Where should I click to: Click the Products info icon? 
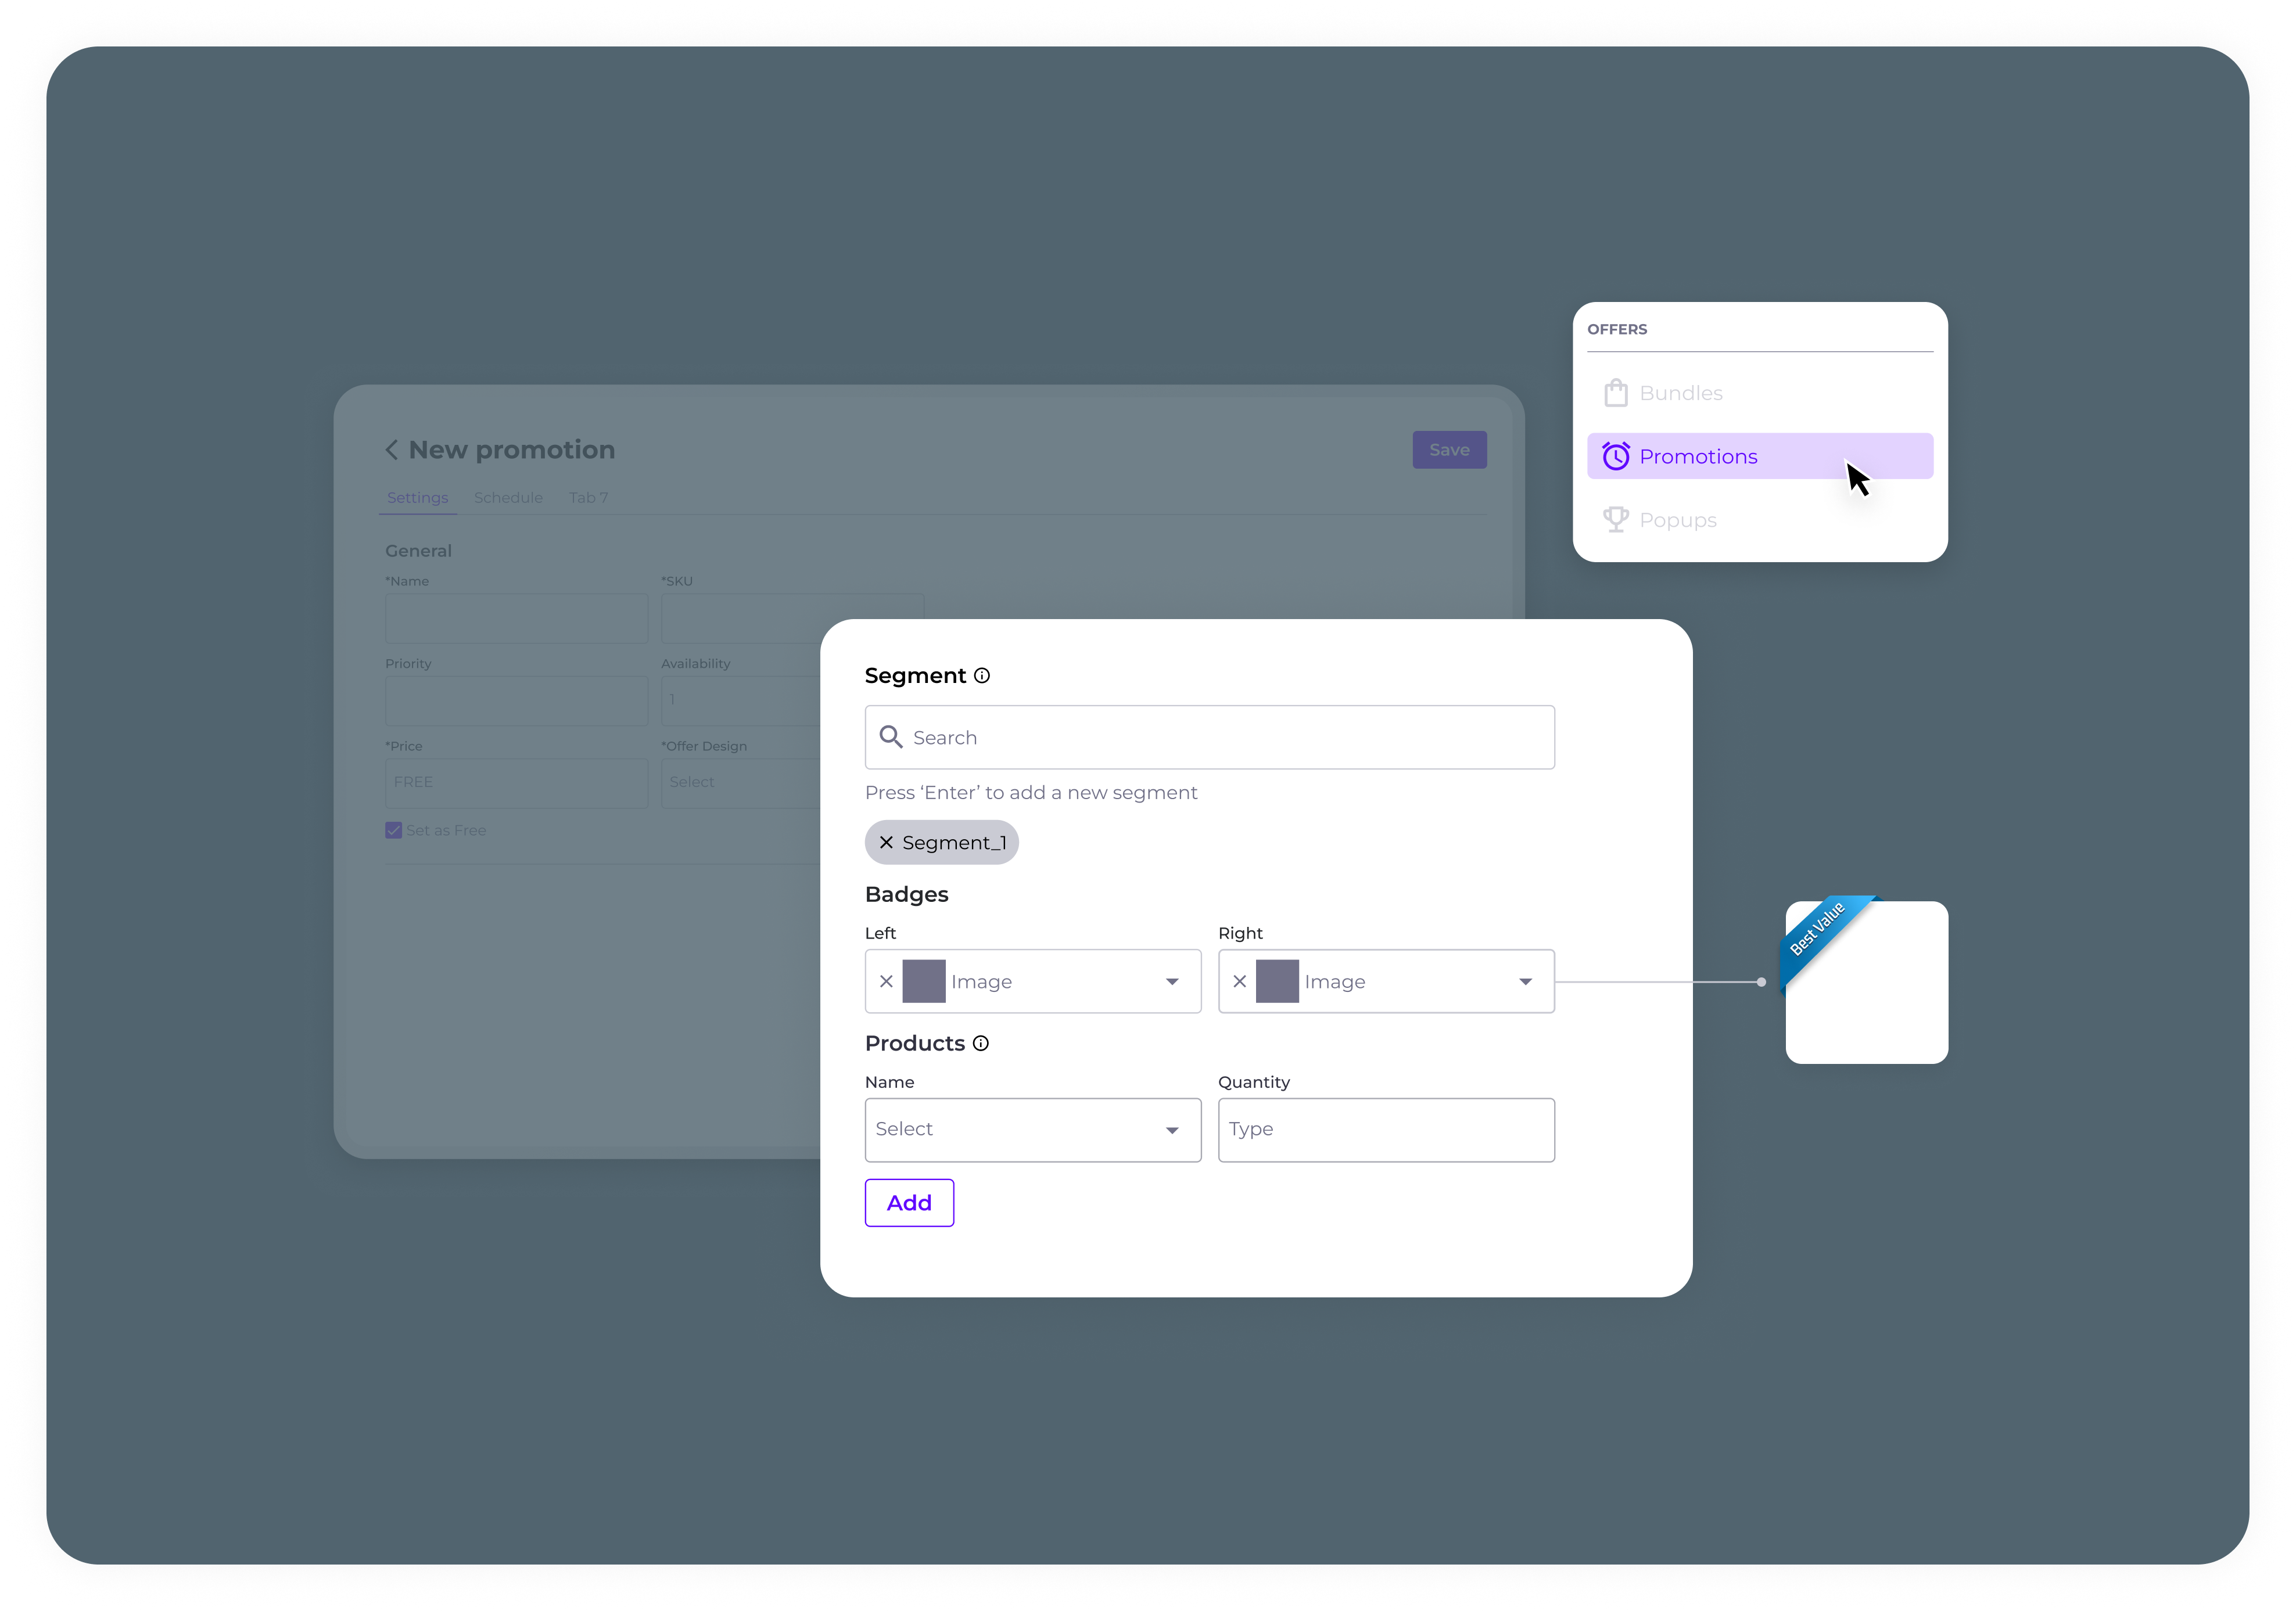[x=981, y=1044]
